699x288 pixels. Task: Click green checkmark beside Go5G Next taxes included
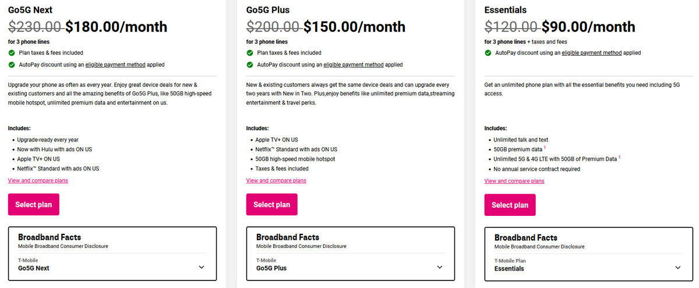click(12, 53)
